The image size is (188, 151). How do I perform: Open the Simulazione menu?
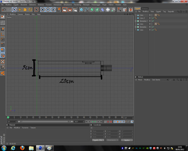click(68, 5)
